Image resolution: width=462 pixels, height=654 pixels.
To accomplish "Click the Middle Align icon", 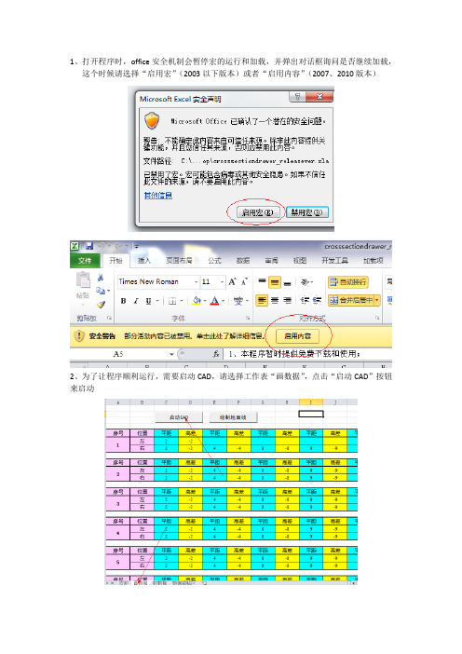I will (275, 282).
